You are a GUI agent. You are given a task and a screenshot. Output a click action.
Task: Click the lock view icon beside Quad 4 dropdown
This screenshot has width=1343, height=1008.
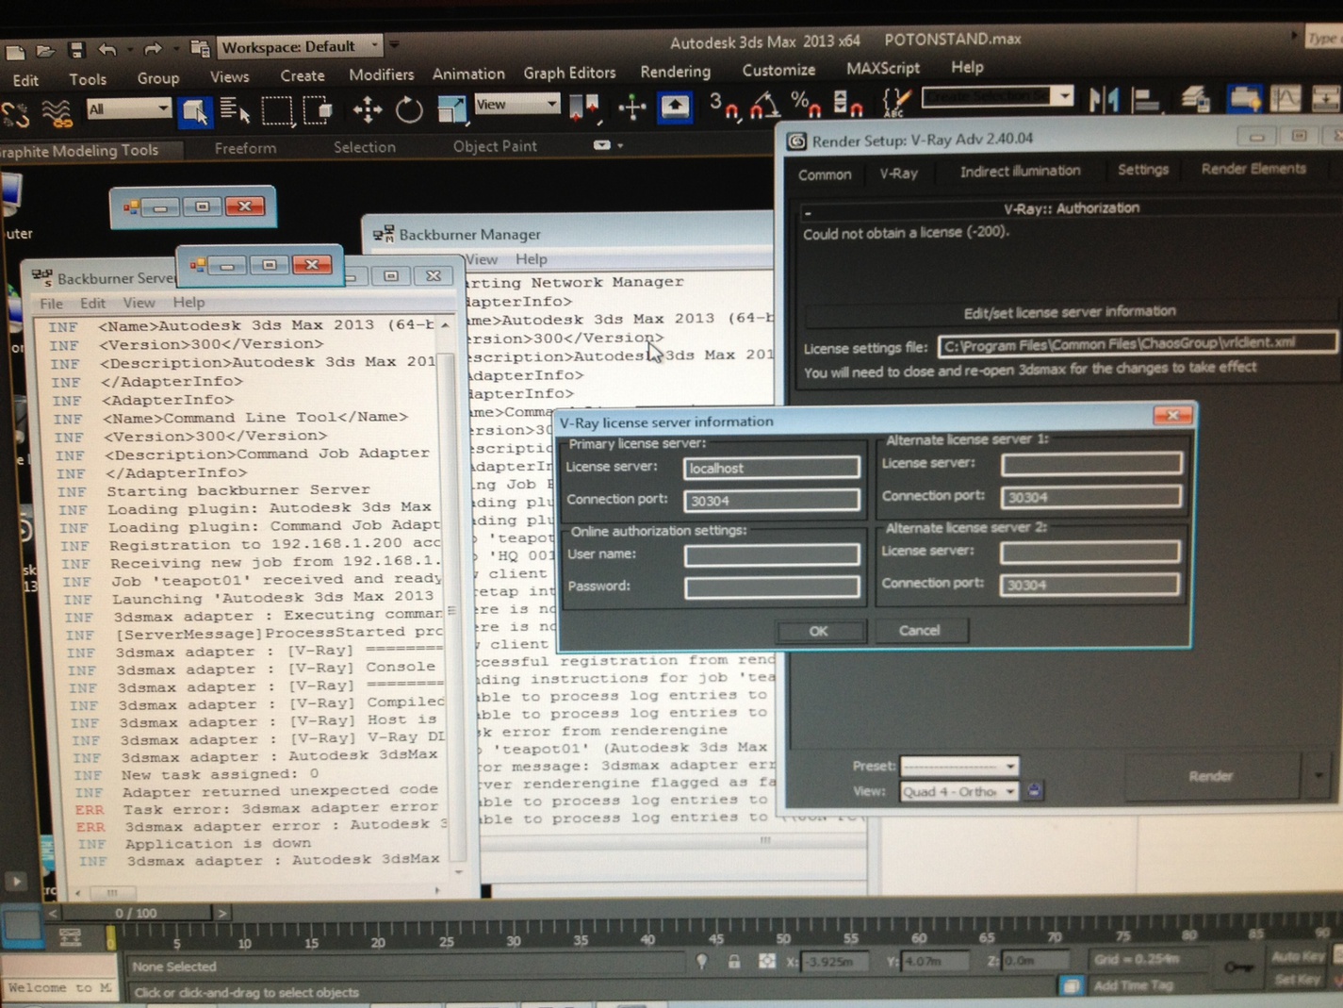coord(1034,791)
